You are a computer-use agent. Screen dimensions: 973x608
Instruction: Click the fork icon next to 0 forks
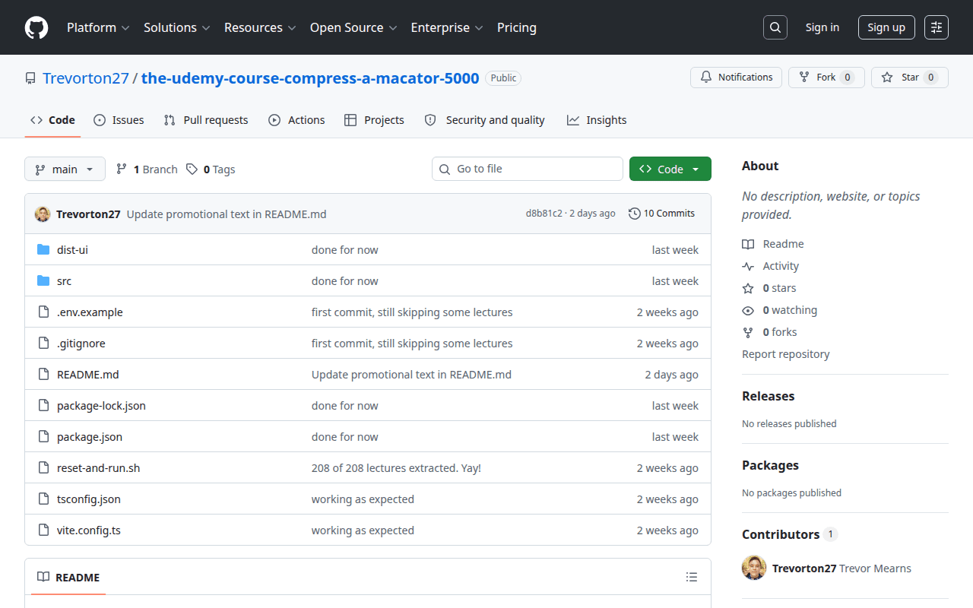pos(748,332)
